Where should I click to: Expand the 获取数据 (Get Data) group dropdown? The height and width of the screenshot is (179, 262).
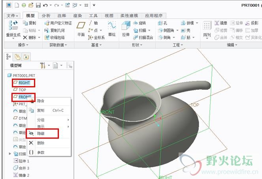(58, 45)
